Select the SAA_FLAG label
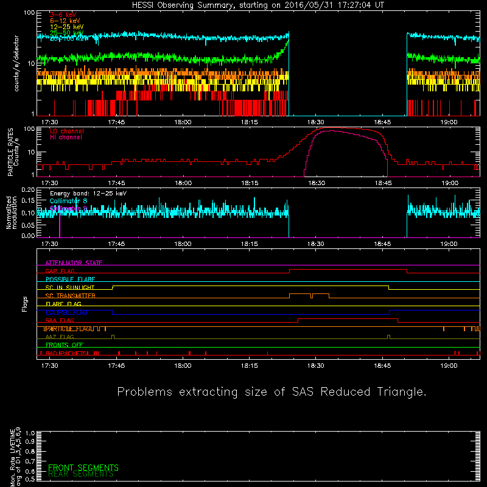The width and height of the screenshot is (487, 487). click(60, 320)
